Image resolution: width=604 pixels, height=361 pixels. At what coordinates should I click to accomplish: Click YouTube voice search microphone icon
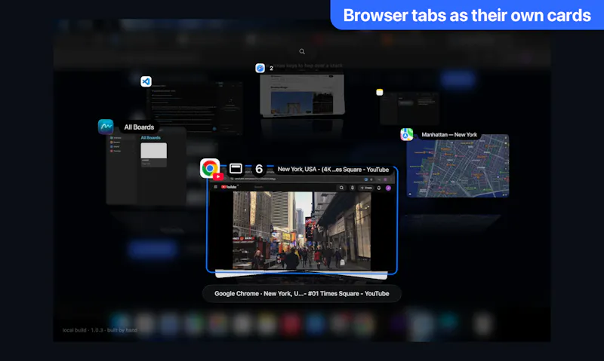point(352,188)
